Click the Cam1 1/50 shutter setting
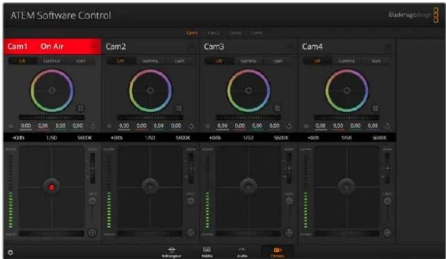This screenshot has width=446, height=259. (52, 138)
